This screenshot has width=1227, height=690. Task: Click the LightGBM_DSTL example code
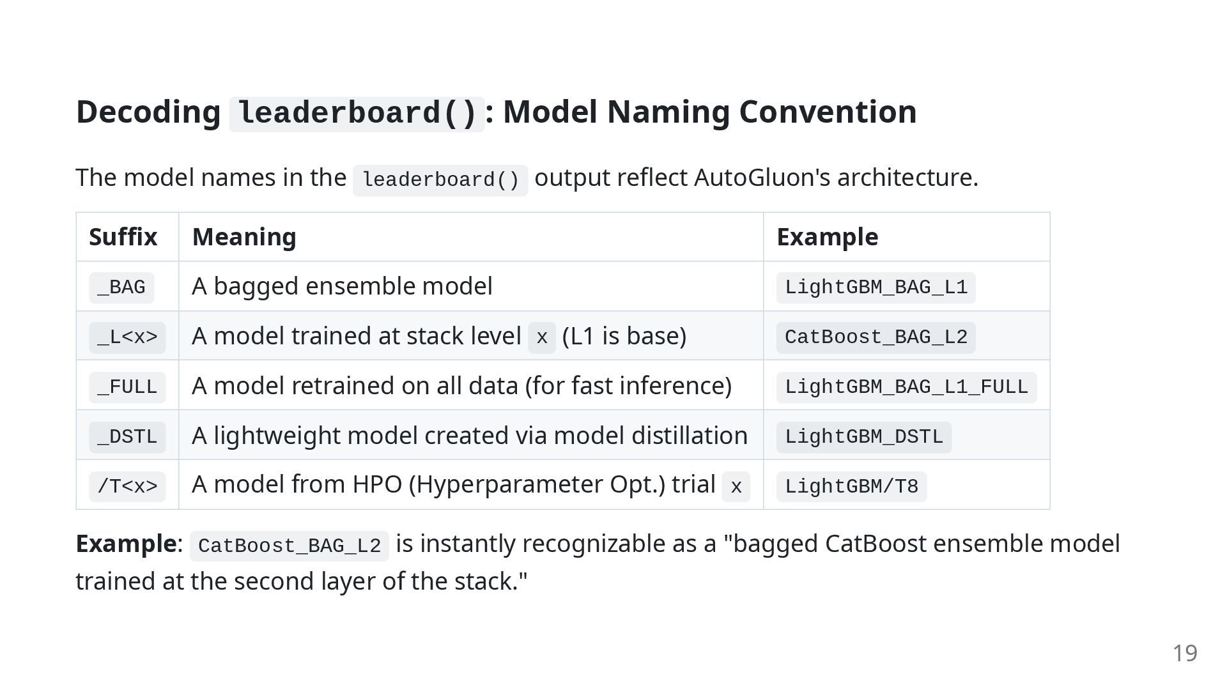pyautogui.click(x=864, y=437)
